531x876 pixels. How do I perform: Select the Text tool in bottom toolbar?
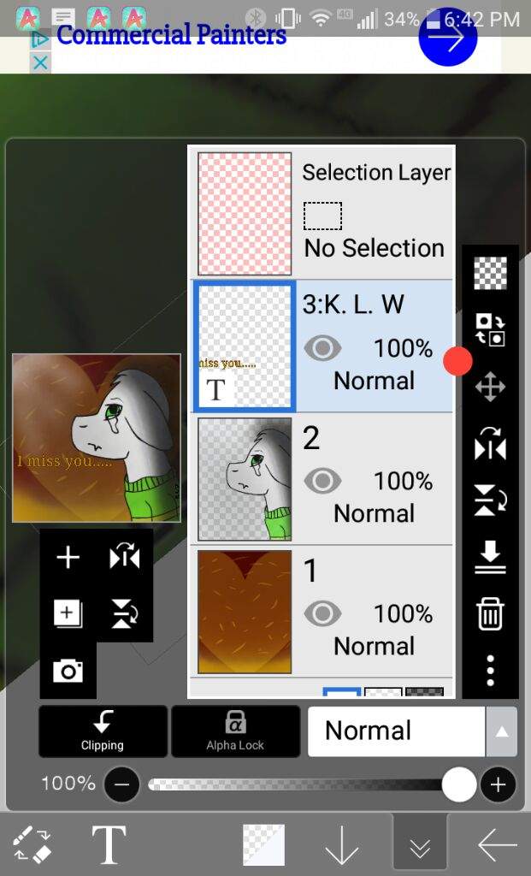coord(109,844)
